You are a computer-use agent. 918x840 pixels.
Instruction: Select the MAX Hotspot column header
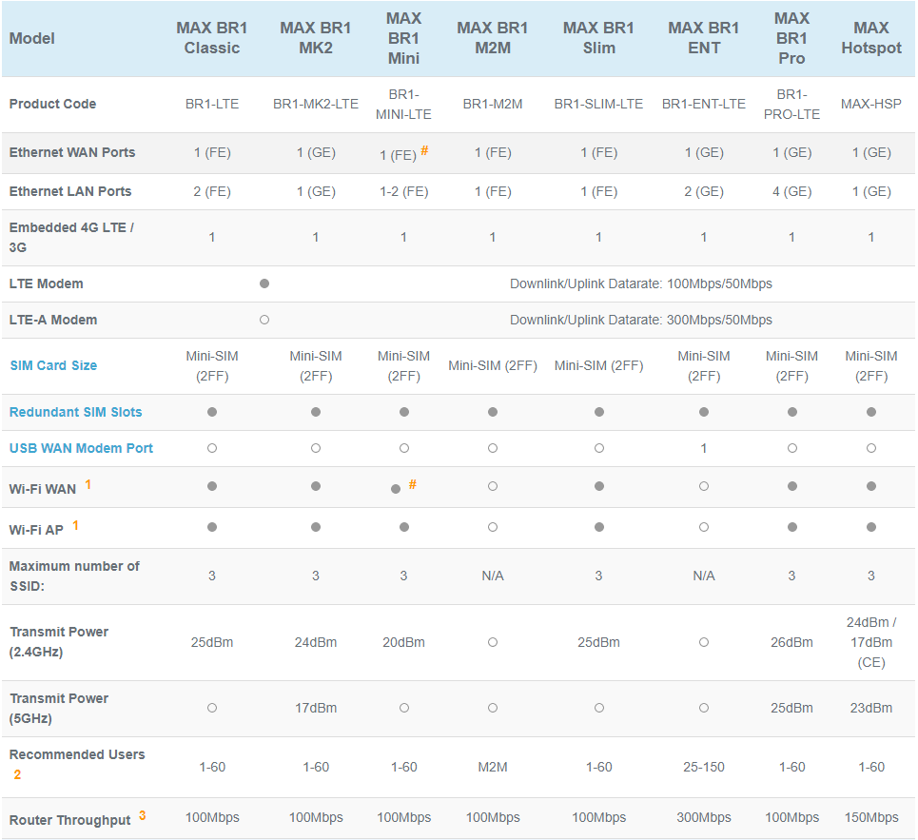[x=871, y=38]
